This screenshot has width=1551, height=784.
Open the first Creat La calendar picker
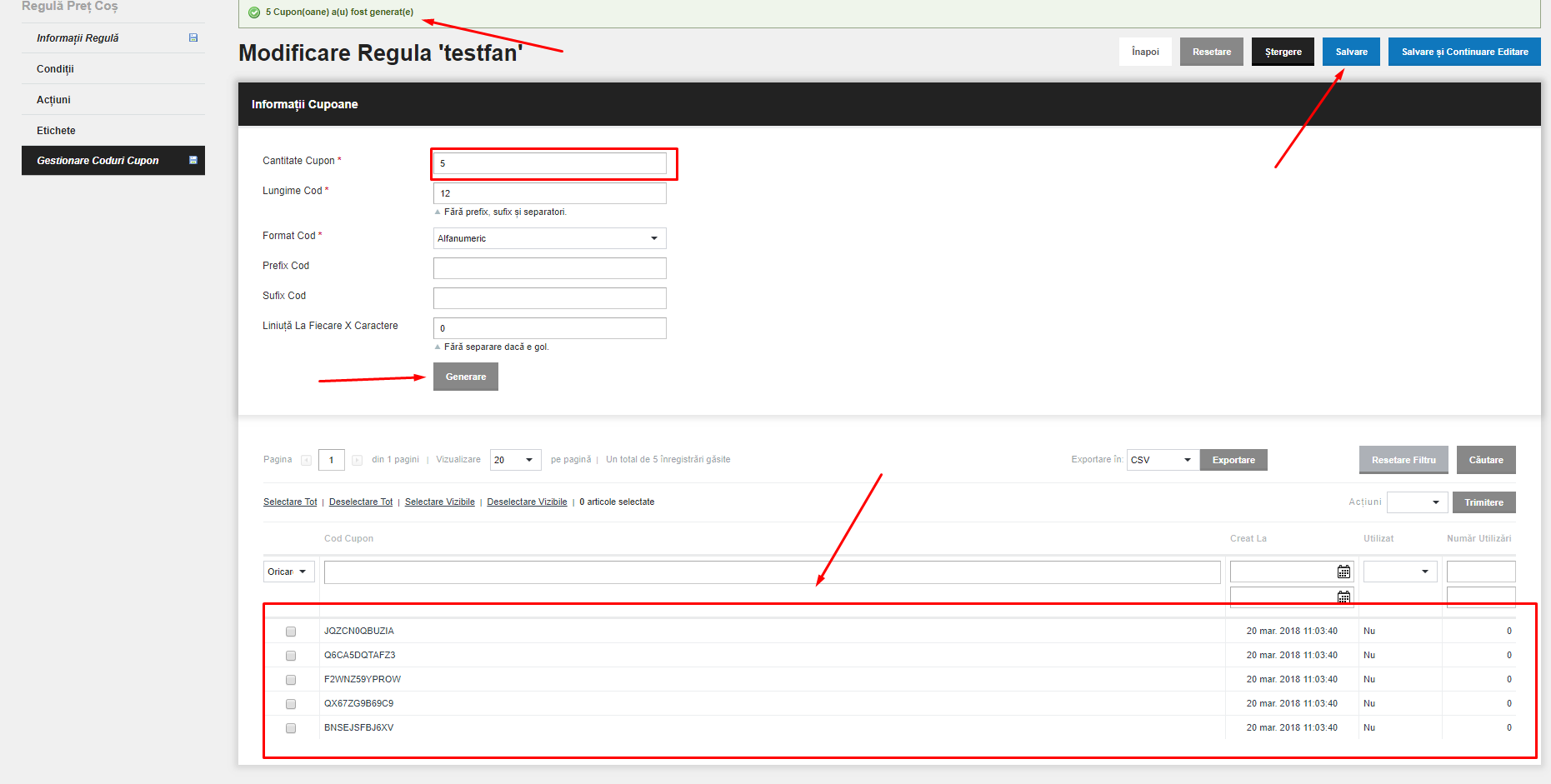click(1343, 572)
